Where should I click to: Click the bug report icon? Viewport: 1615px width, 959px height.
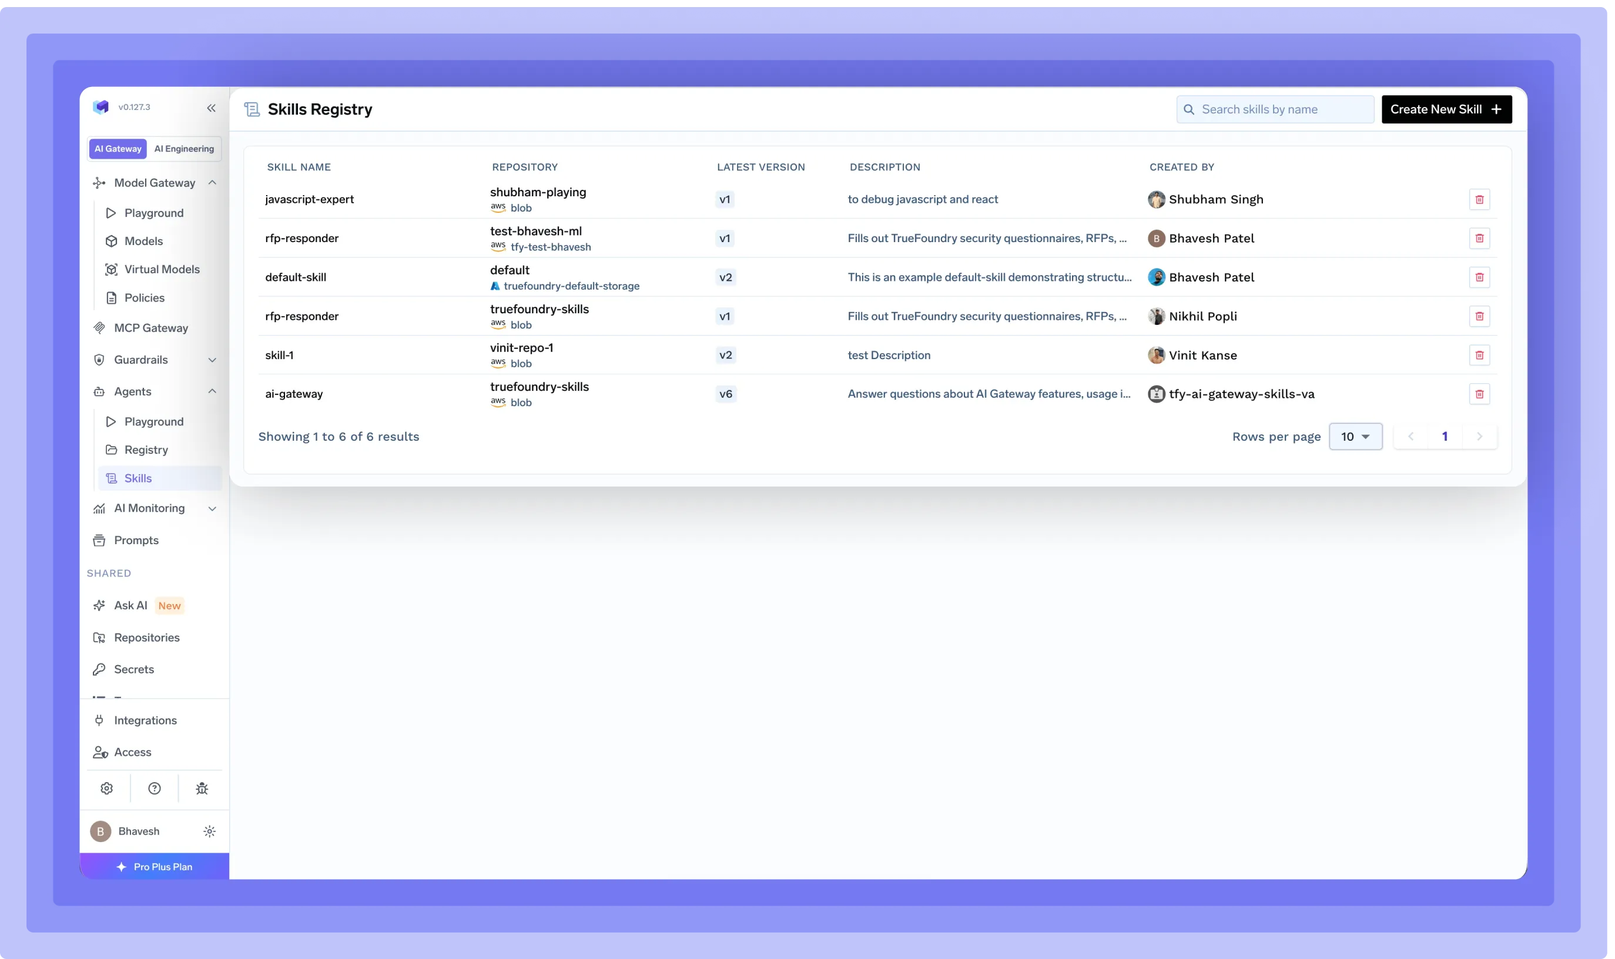tap(202, 789)
